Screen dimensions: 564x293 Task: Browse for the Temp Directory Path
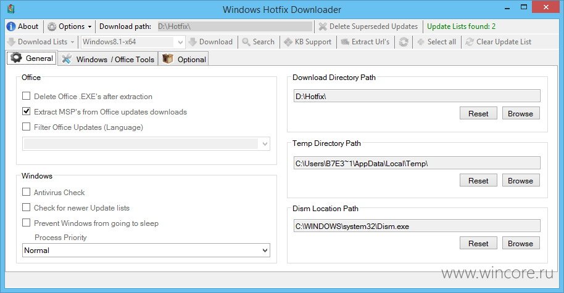tap(520, 180)
